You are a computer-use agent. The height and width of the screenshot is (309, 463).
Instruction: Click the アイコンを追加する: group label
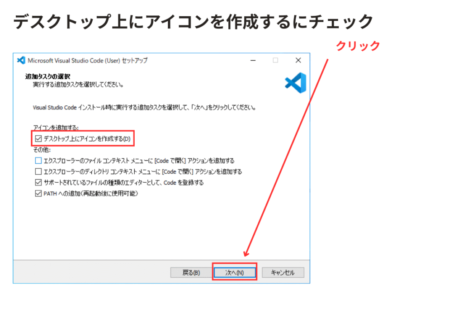pos(53,128)
